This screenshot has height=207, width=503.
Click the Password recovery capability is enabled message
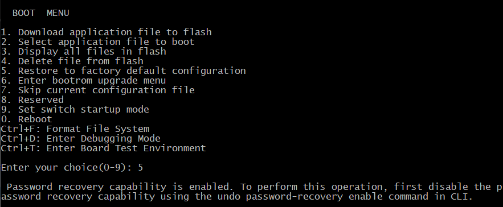click(121, 187)
